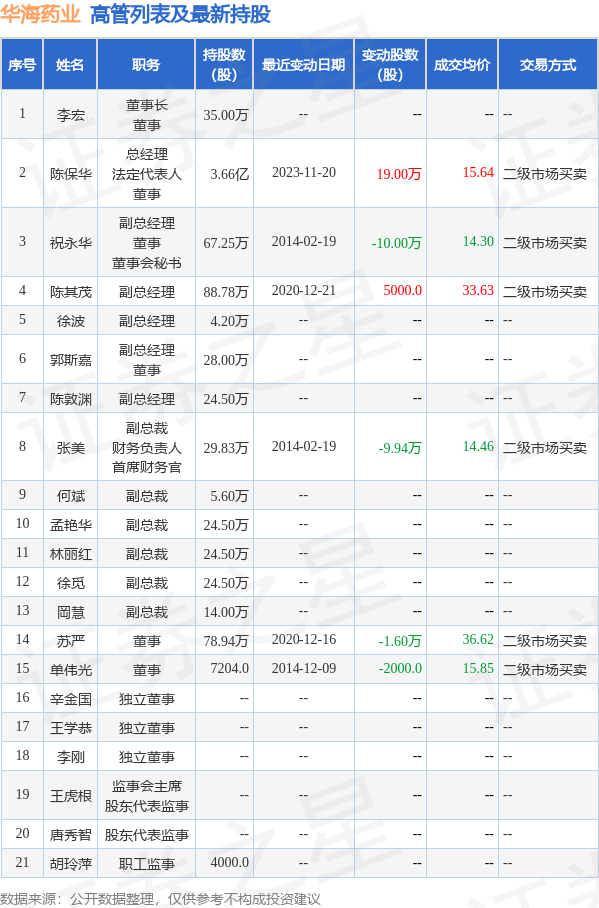Click the 7204.0 shareholding value
This screenshot has height=908, width=599.
(x=230, y=669)
